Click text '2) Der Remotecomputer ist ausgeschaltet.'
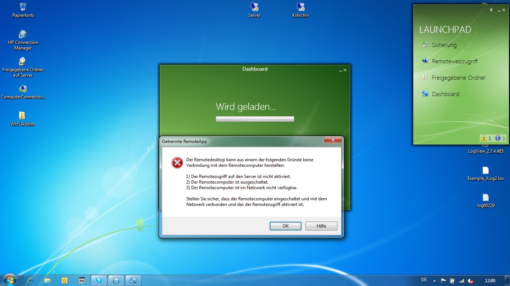 (227, 182)
